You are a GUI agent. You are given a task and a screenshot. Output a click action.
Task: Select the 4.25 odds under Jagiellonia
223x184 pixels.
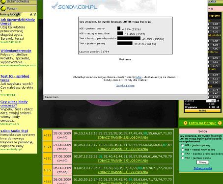(215, 45)
